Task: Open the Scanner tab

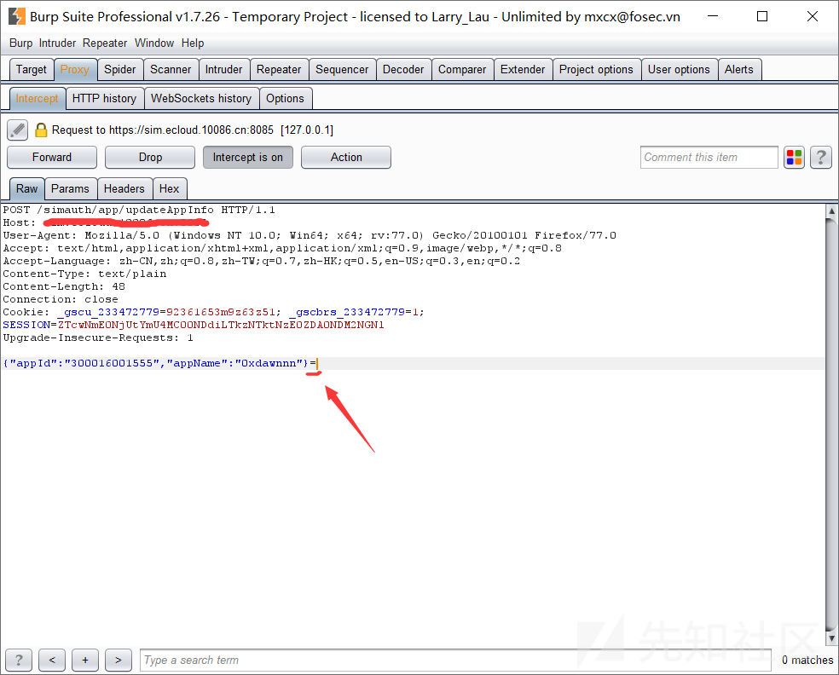Action: tap(171, 70)
